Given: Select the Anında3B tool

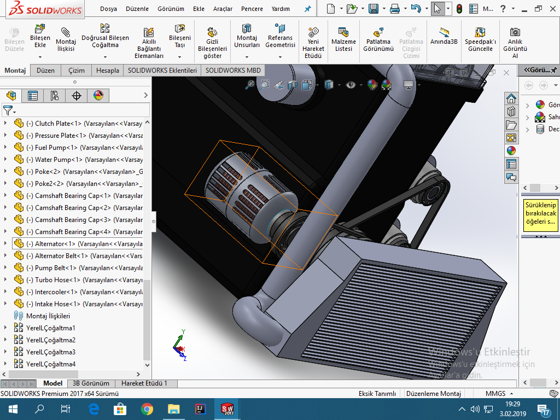Looking at the screenshot, I should [x=444, y=36].
